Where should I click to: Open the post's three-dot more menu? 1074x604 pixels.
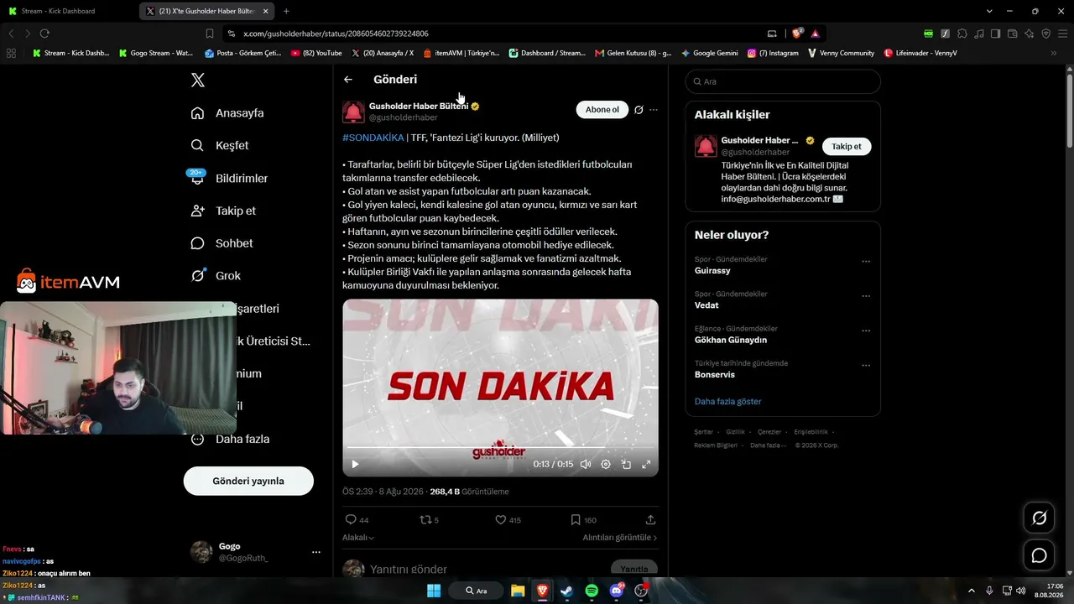pos(654,110)
